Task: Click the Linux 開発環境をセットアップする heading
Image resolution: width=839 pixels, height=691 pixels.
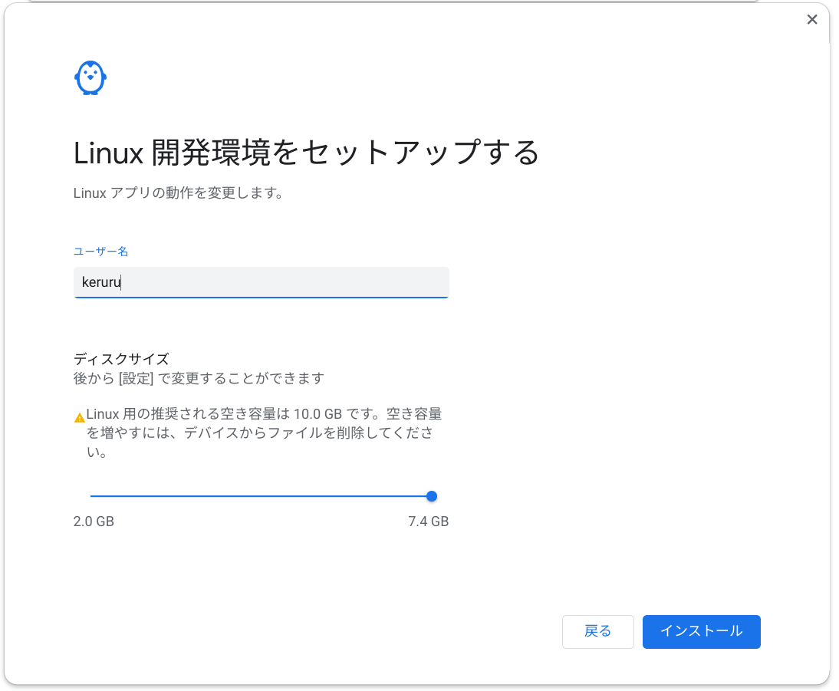Action: tap(306, 153)
